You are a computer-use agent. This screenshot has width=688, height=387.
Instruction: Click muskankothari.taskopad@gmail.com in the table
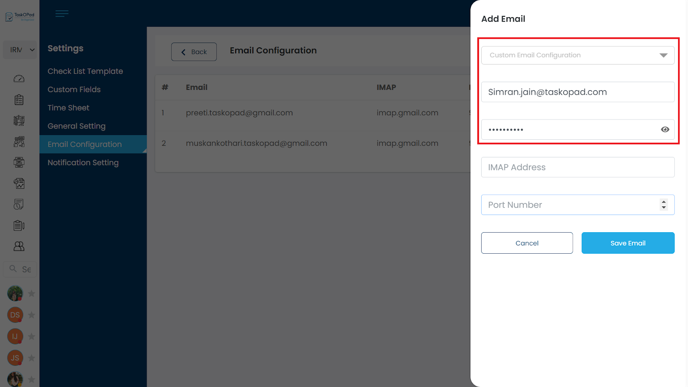[x=257, y=143]
